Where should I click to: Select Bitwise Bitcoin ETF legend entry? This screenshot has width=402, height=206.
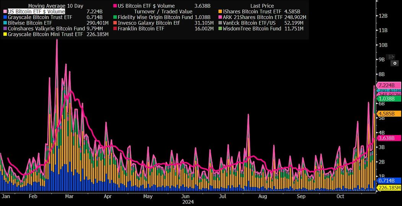coord(30,23)
